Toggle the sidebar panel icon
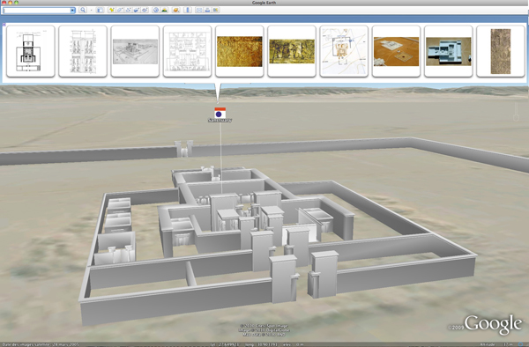 click(101, 10)
